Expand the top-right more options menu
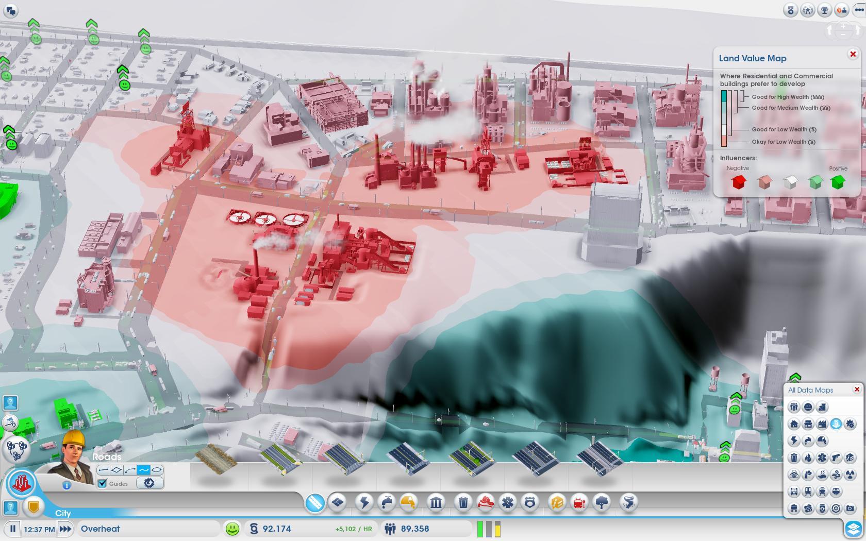The width and height of the screenshot is (866, 541). click(x=859, y=10)
